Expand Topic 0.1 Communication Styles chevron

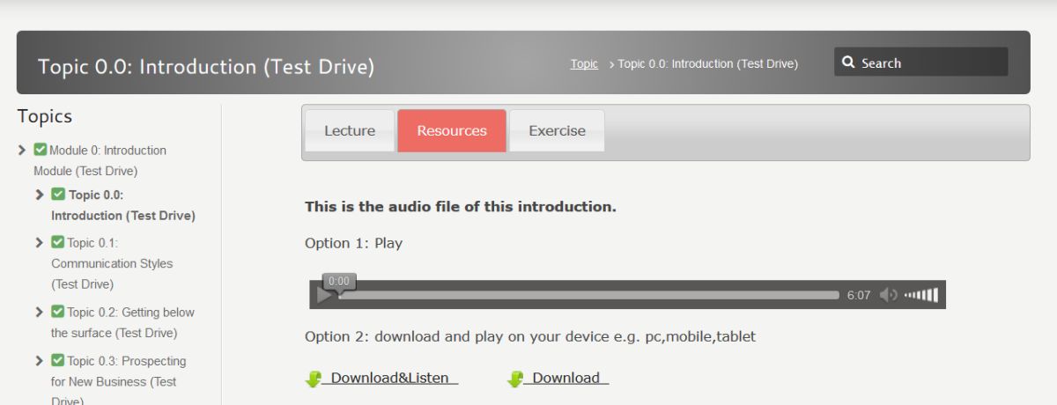coord(40,242)
